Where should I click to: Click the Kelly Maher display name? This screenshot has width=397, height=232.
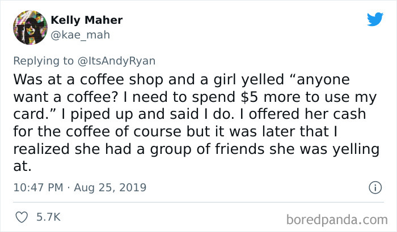click(x=86, y=20)
